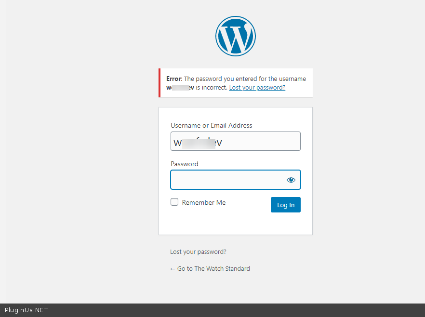Open Lost your password link in error notice
Viewport: 425px width, 317px height.
coord(257,88)
